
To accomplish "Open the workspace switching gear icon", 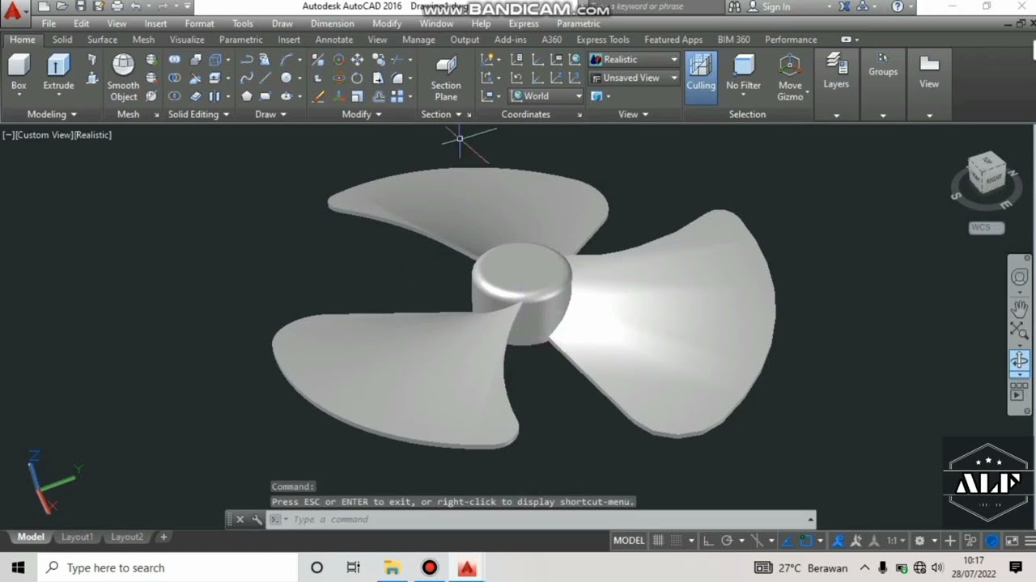I will pyautogui.click(x=919, y=541).
